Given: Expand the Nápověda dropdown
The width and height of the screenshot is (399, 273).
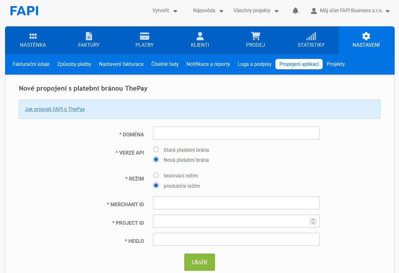Looking at the screenshot, I should [208, 11].
